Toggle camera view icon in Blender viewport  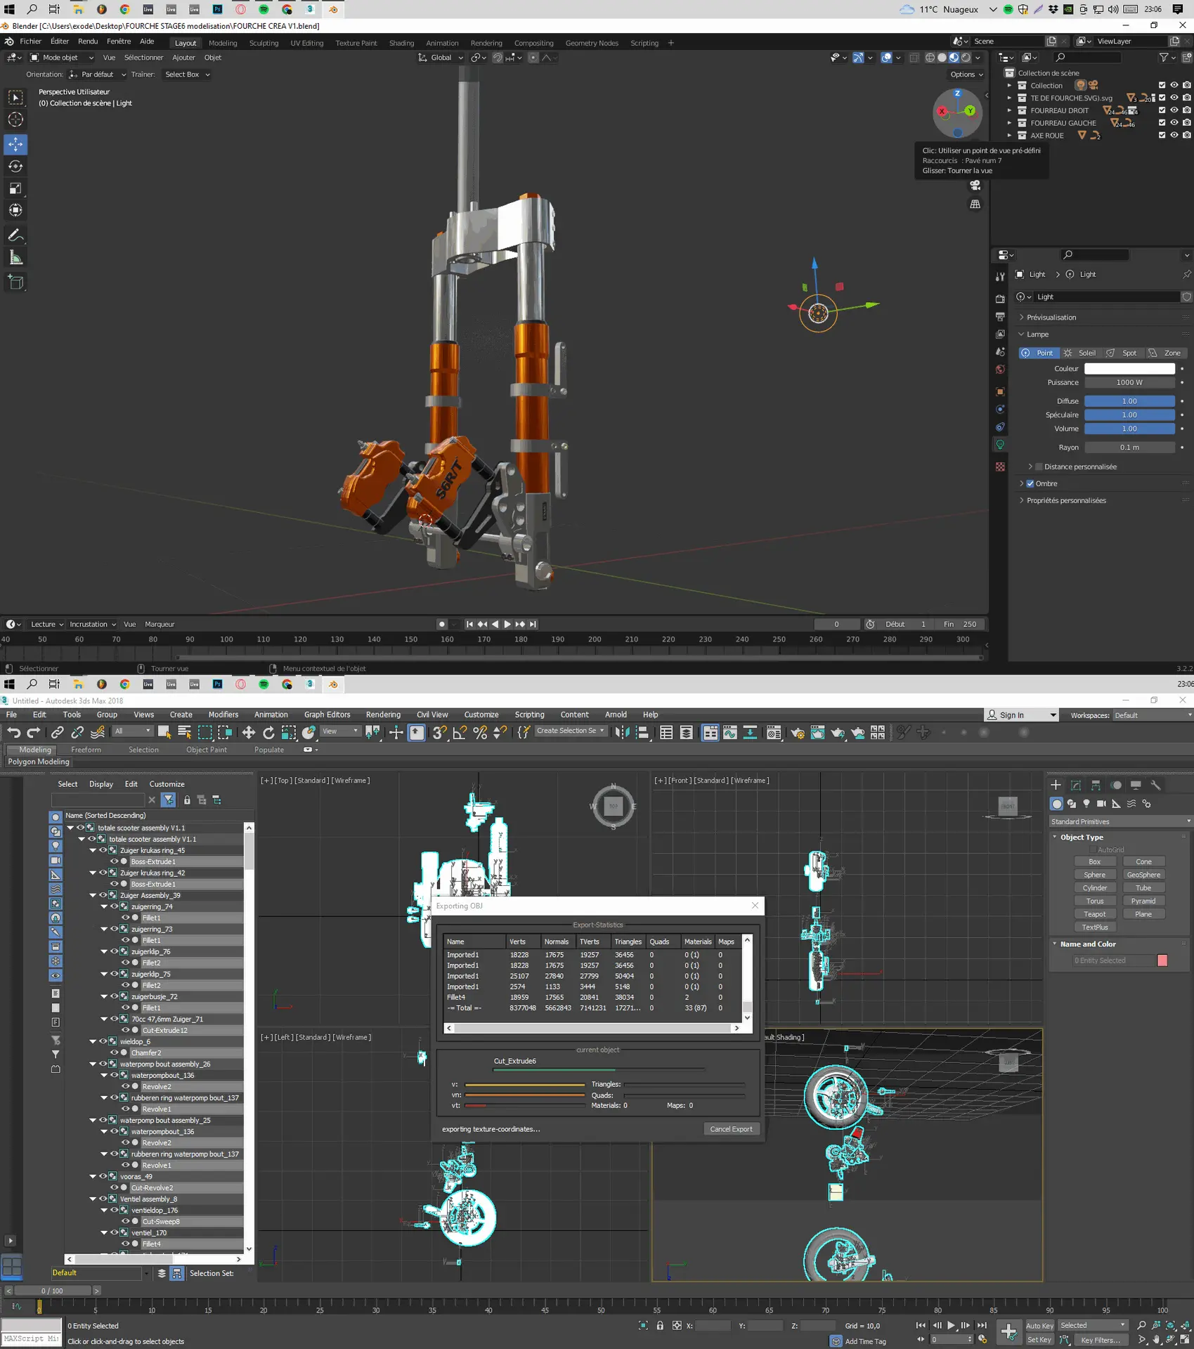(975, 185)
